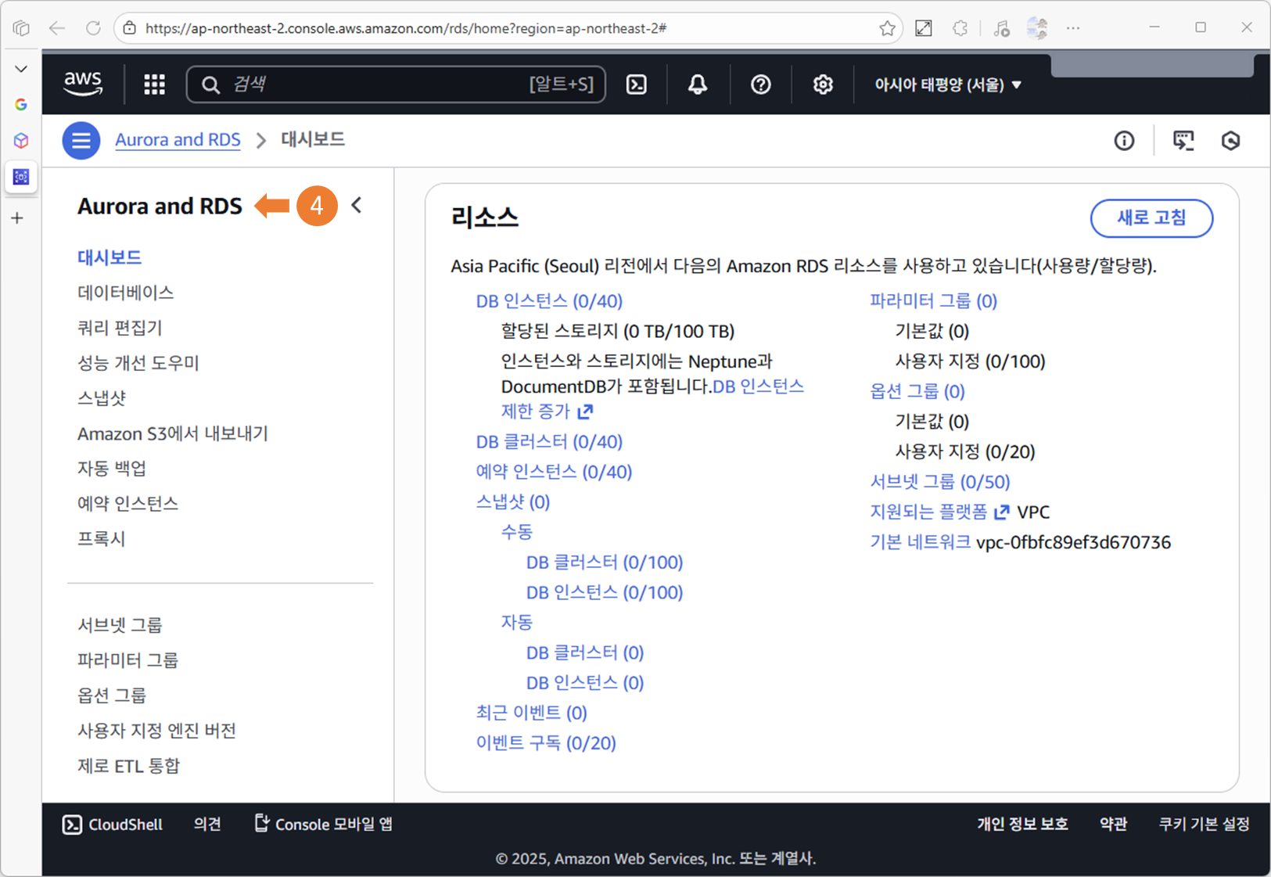Click the Google icon in browser sidebar

[21, 104]
